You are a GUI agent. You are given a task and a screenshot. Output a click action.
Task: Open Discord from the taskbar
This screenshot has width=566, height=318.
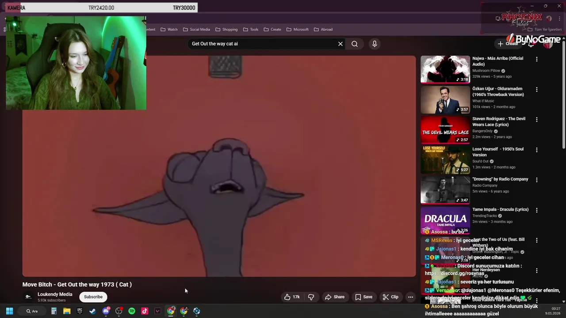tap(106, 311)
